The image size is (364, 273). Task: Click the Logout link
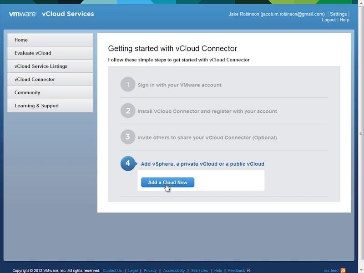(329, 20)
